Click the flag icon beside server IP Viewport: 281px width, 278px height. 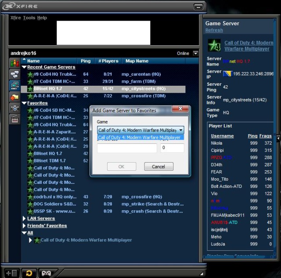click(x=227, y=74)
